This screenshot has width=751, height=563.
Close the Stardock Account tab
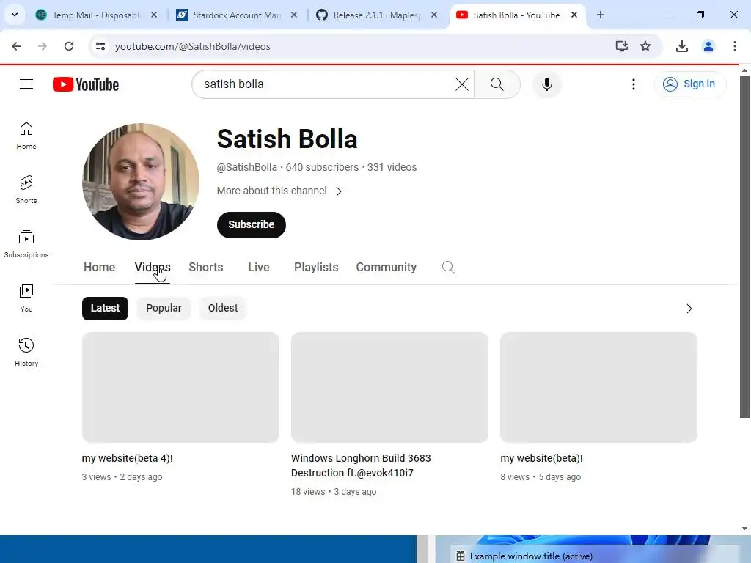click(x=294, y=15)
